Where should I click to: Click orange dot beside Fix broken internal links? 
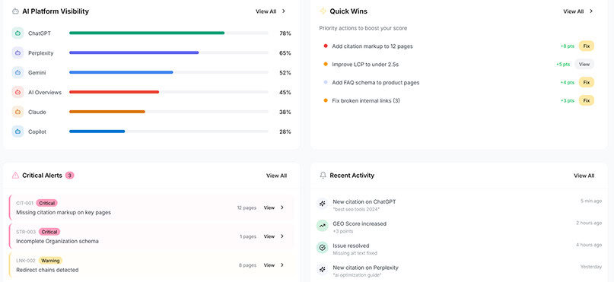(326, 100)
